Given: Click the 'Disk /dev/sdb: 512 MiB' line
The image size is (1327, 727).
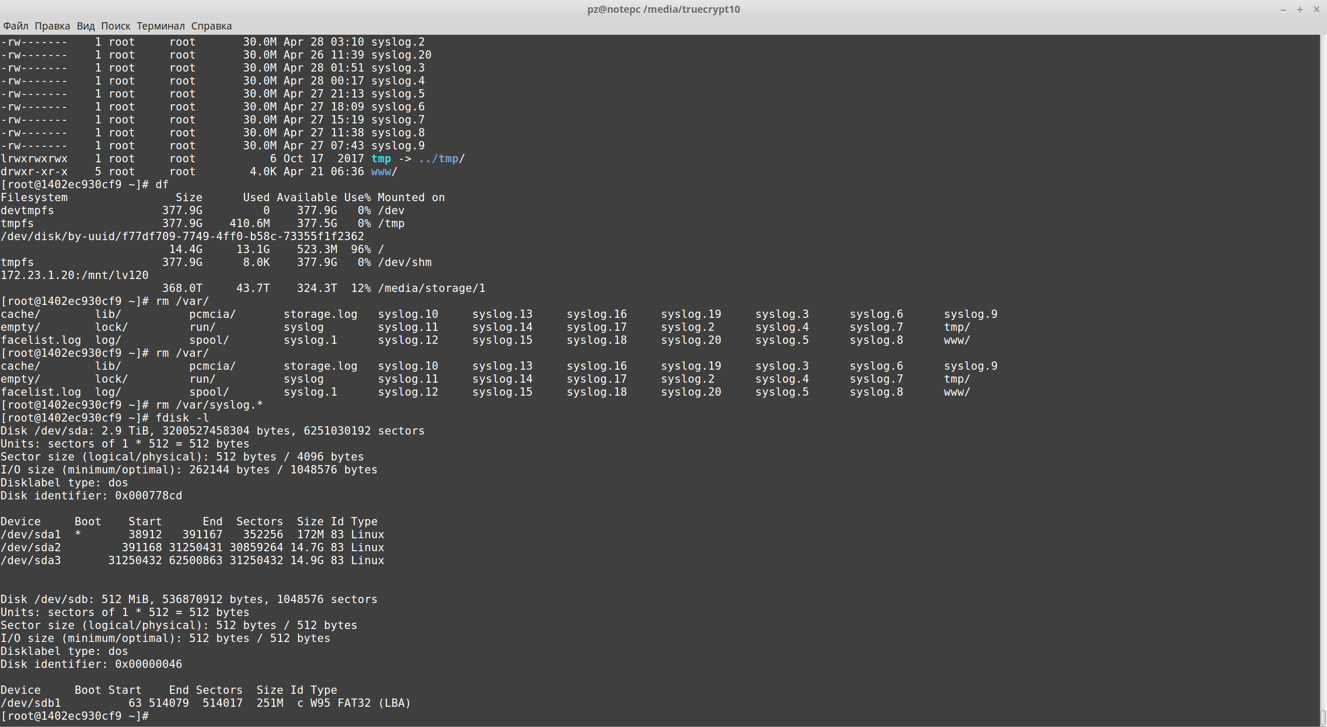Looking at the screenshot, I should point(189,599).
